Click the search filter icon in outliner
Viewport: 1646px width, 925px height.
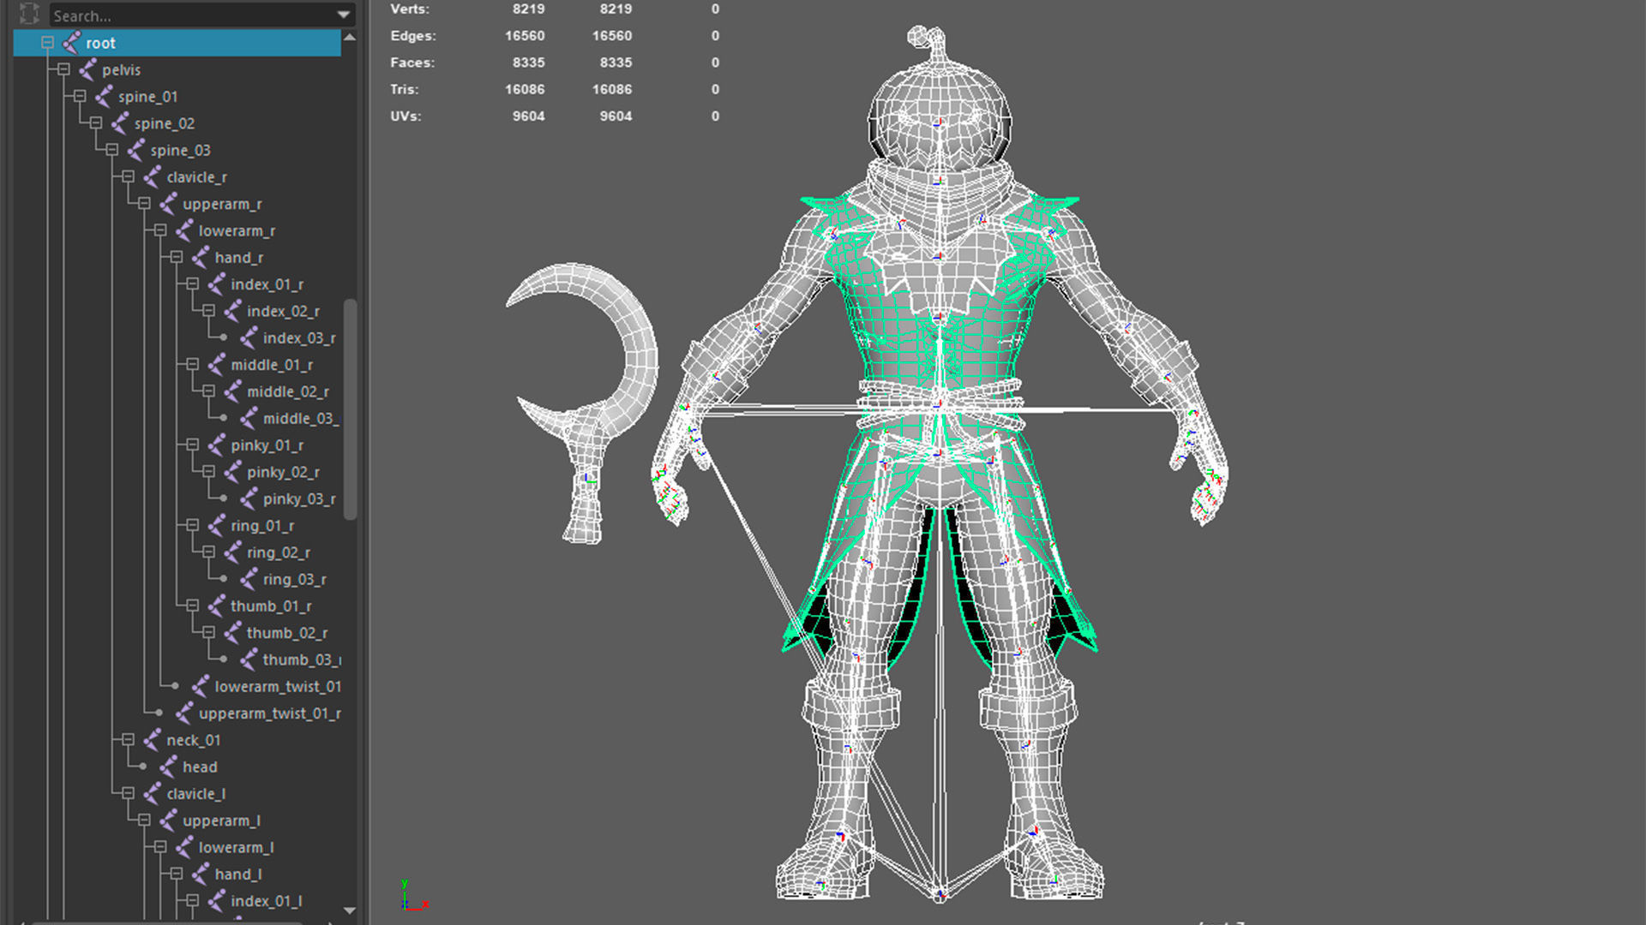29,14
